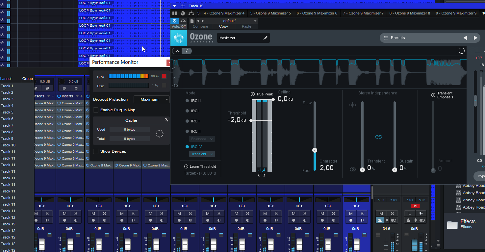
Task: Open the Balanced dropdown under IRC III
Action: click(x=202, y=139)
